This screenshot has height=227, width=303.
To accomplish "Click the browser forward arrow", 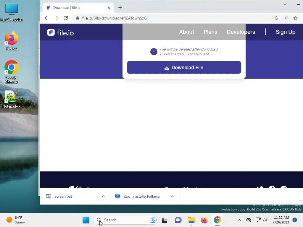I will coord(56,18).
